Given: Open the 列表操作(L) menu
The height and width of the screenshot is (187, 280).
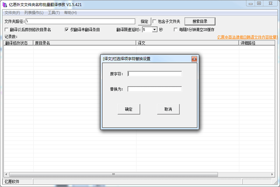Looking at the screenshot, I should pos(34,13).
